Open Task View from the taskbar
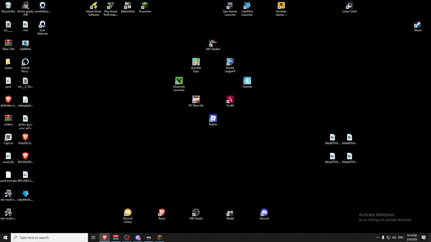The image size is (431, 242). (x=93, y=238)
